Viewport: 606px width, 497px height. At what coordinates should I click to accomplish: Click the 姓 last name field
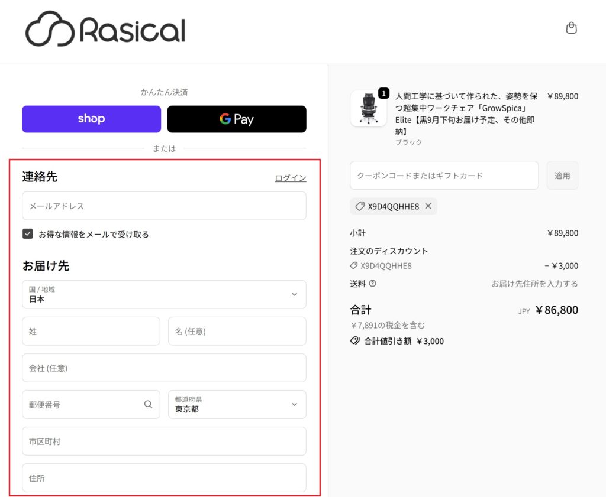coord(91,331)
